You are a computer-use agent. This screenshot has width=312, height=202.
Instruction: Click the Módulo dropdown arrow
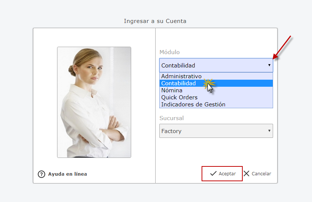click(269, 65)
